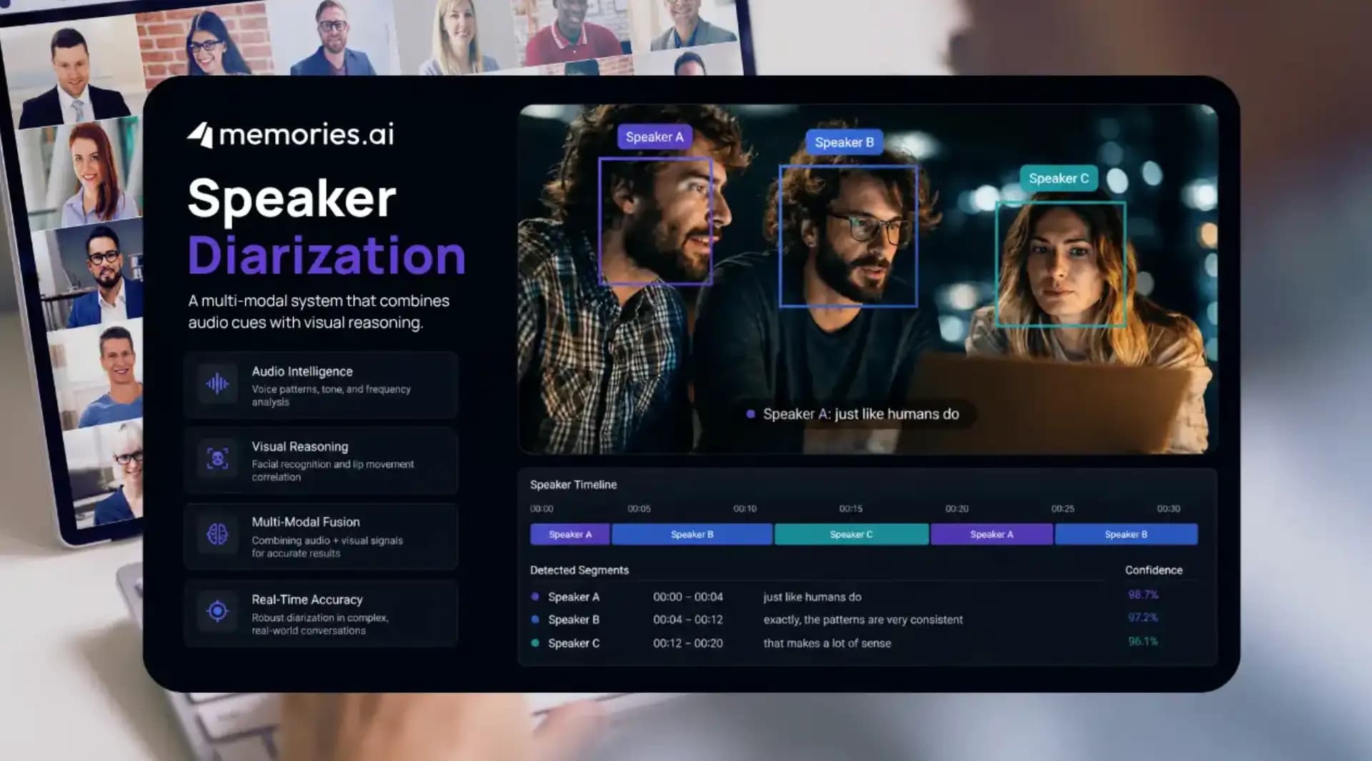This screenshot has height=761, width=1372.
Task: Click transcript 'that makes a lot of sense'
Action: point(827,643)
